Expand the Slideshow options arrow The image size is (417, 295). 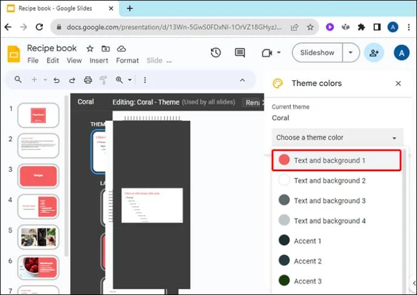pyautogui.click(x=351, y=52)
